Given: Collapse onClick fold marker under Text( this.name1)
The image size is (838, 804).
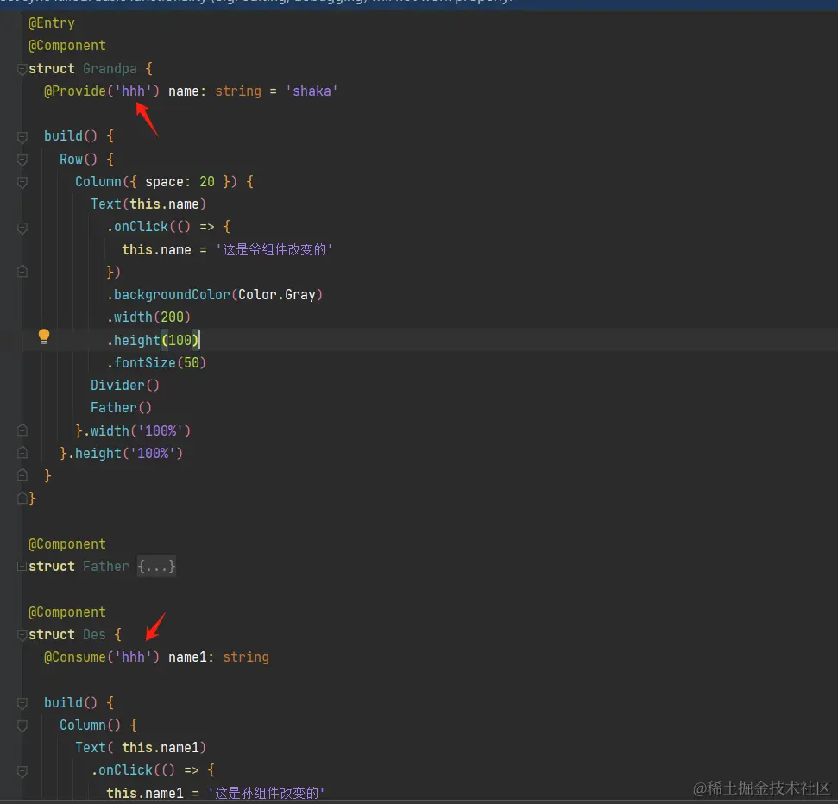Looking at the screenshot, I should (22, 771).
